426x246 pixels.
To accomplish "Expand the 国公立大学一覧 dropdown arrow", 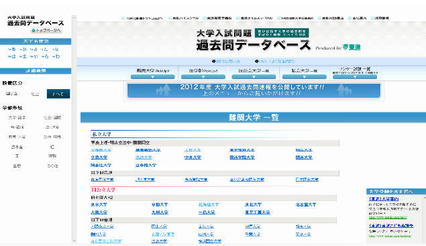I will [254, 77].
